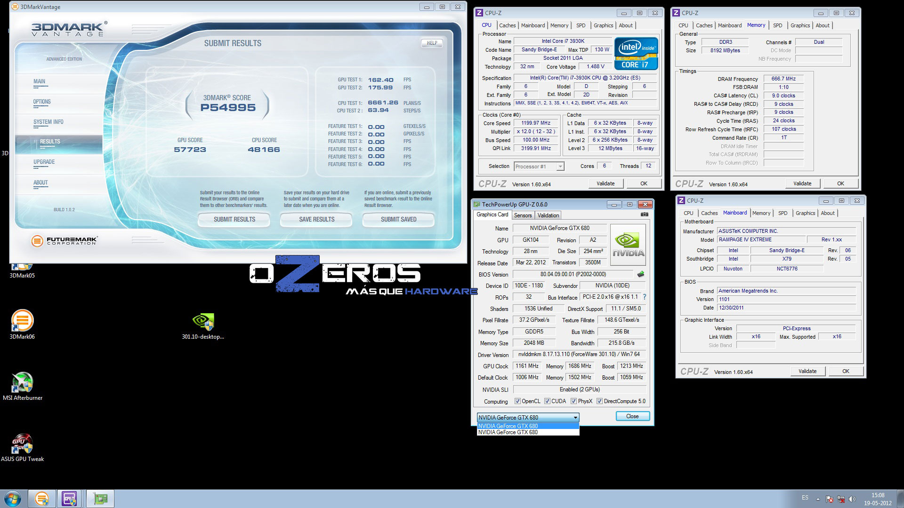Open the ASUS GPU Tweak desktop shortcut
The width and height of the screenshot is (904, 508).
pos(22,444)
